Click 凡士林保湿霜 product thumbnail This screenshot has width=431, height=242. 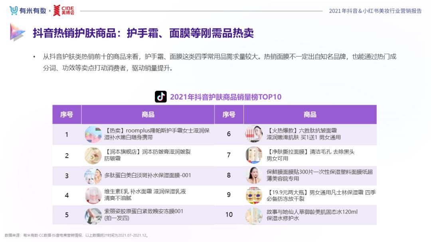[254, 195]
